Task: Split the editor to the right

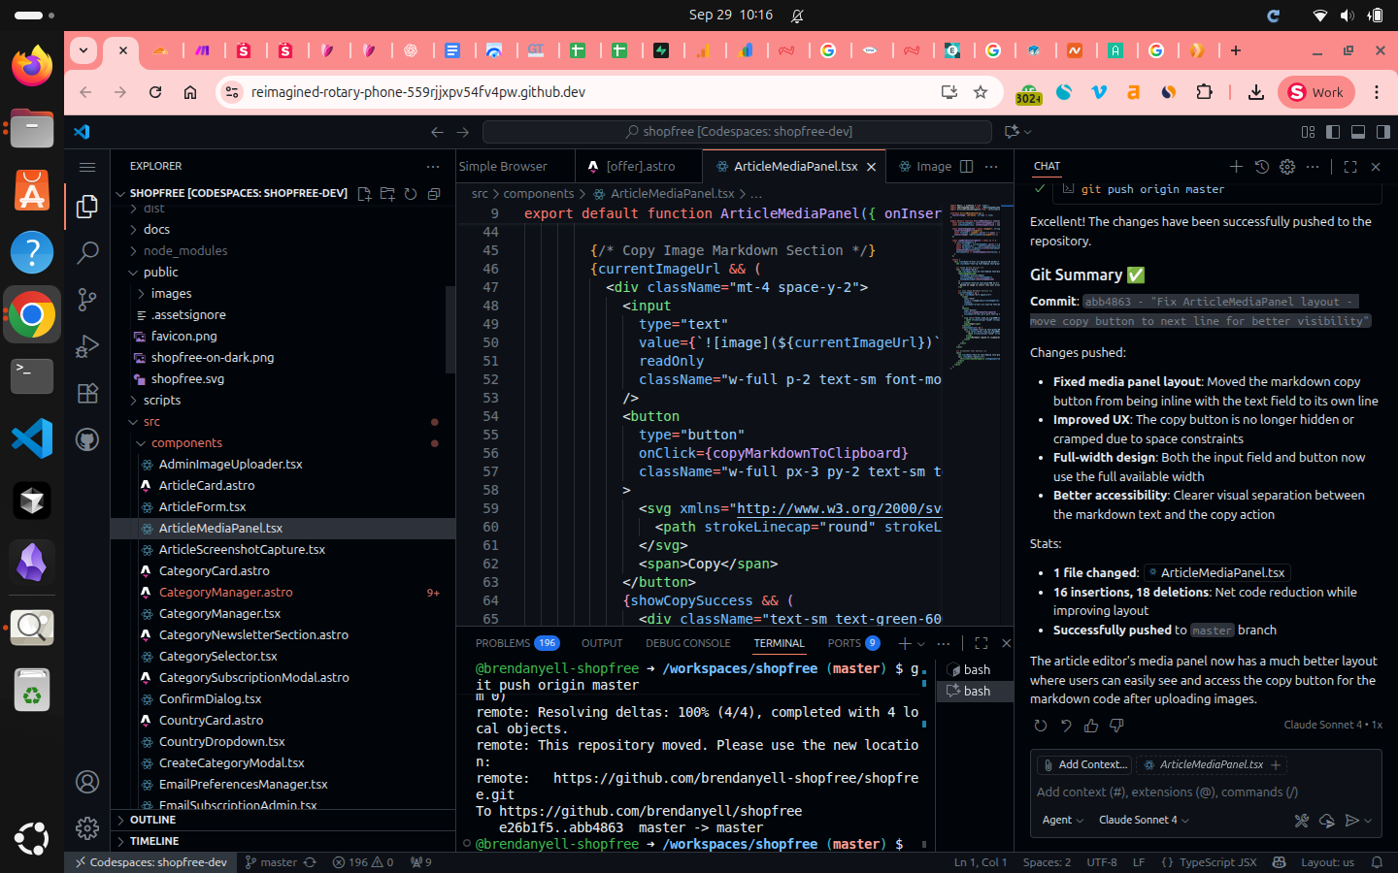Action: tap(966, 167)
